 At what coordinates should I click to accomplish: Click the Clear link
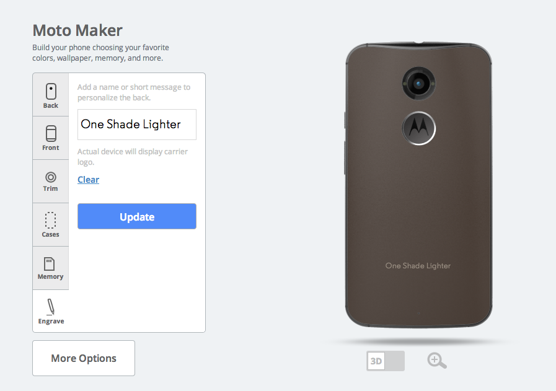88,180
